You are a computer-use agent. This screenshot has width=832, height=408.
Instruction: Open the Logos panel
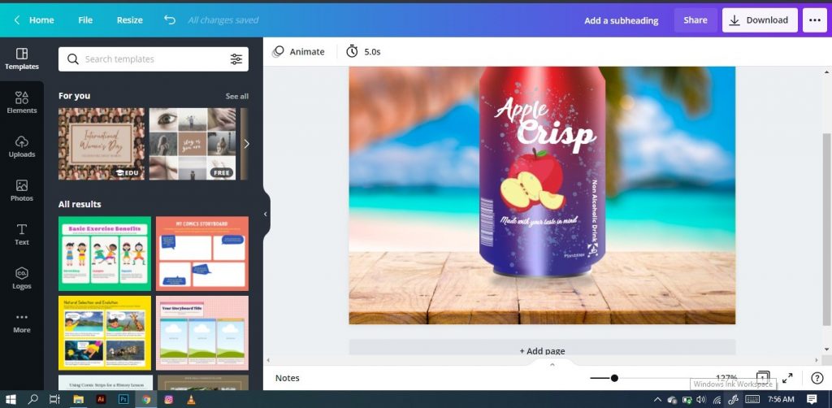pos(22,278)
